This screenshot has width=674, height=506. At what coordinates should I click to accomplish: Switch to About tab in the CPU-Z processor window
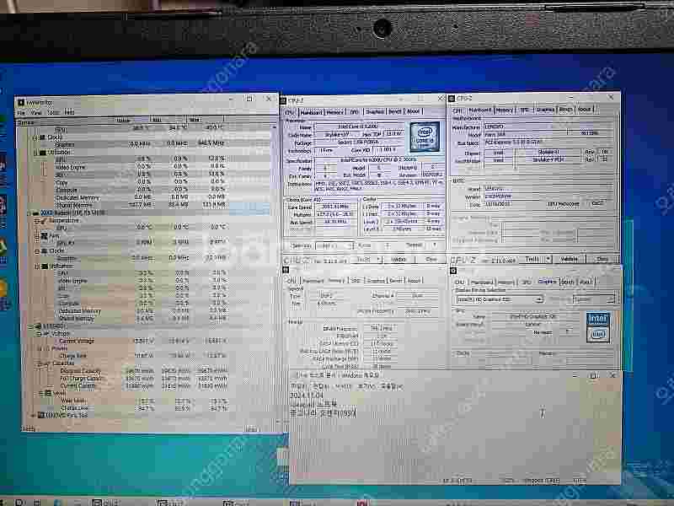click(x=413, y=111)
